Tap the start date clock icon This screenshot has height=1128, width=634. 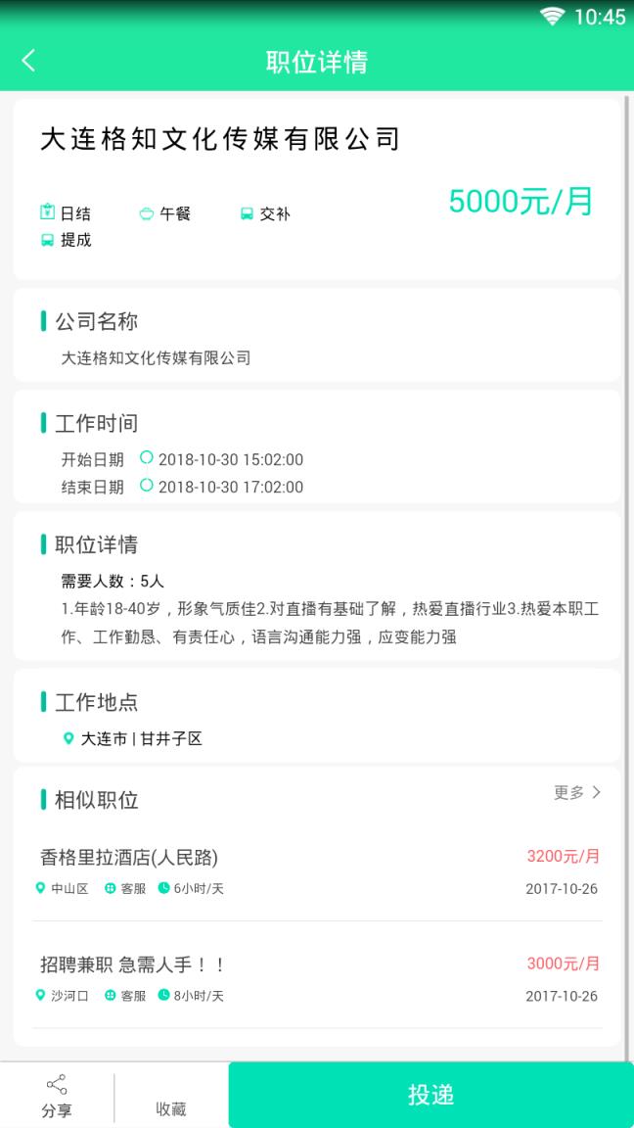tap(147, 458)
